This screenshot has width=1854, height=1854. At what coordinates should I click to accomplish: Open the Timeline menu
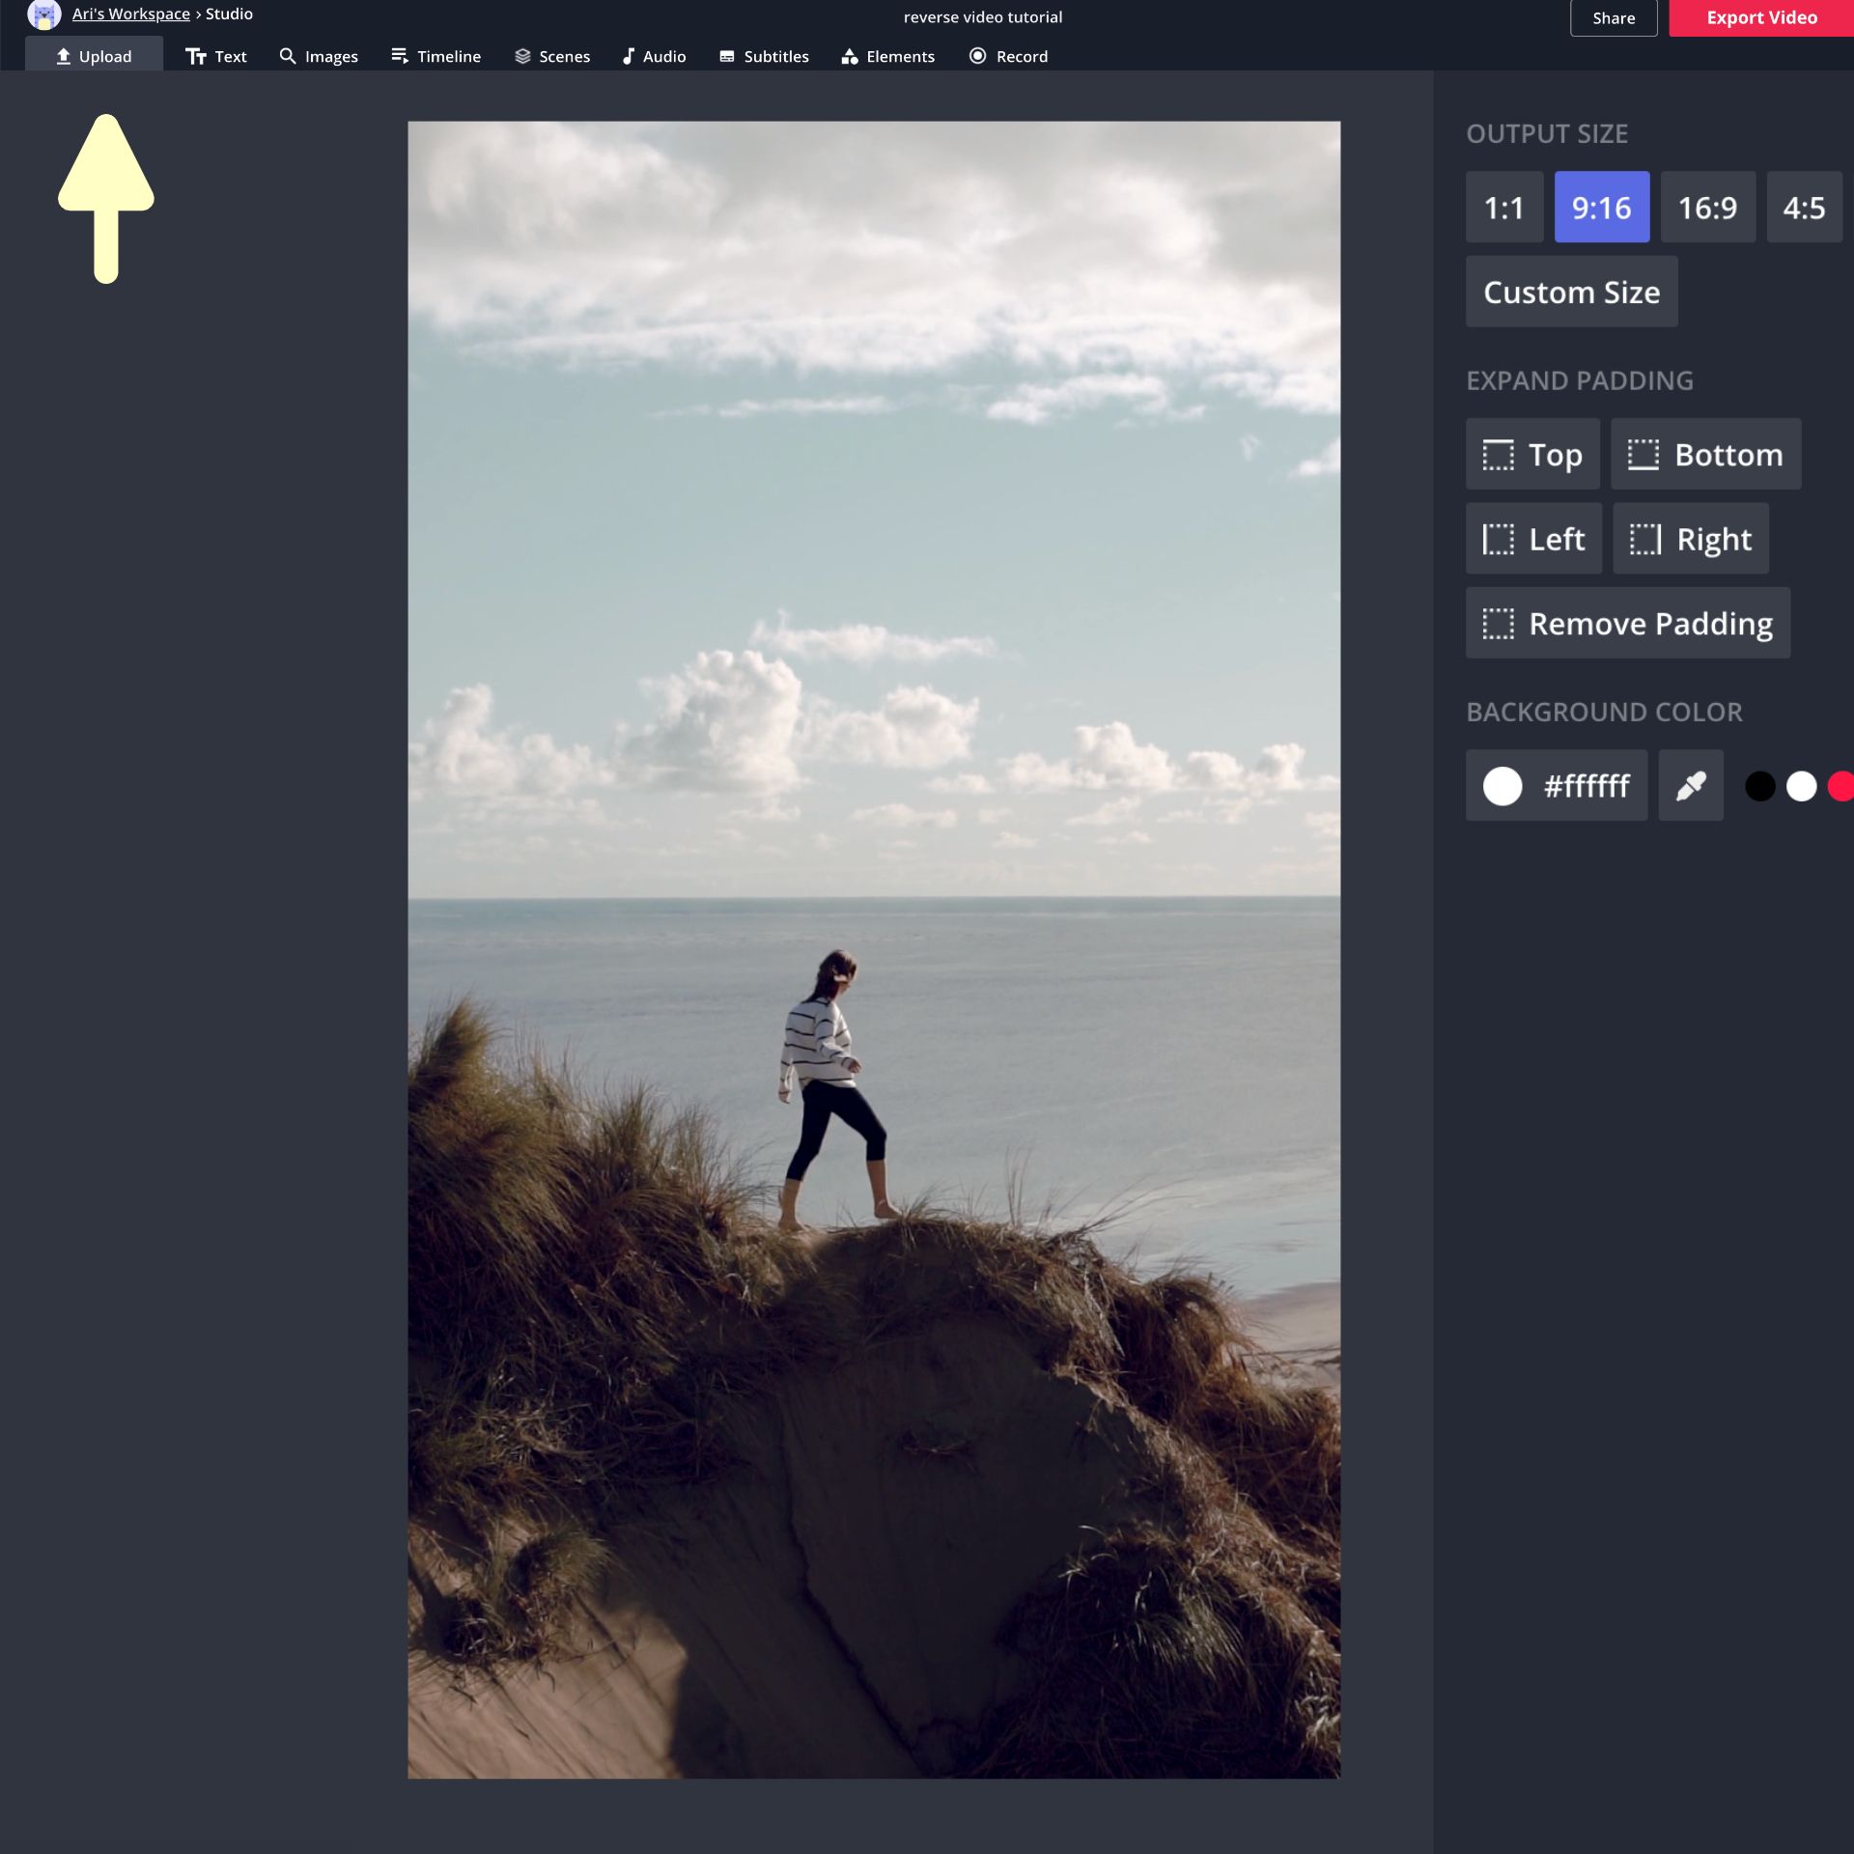pos(435,56)
